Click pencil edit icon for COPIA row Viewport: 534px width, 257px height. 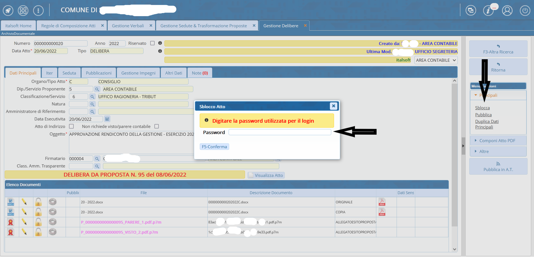pyautogui.click(x=24, y=212)
